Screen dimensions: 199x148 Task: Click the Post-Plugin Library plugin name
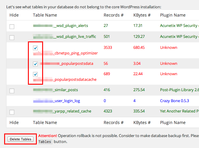[179, 90]
